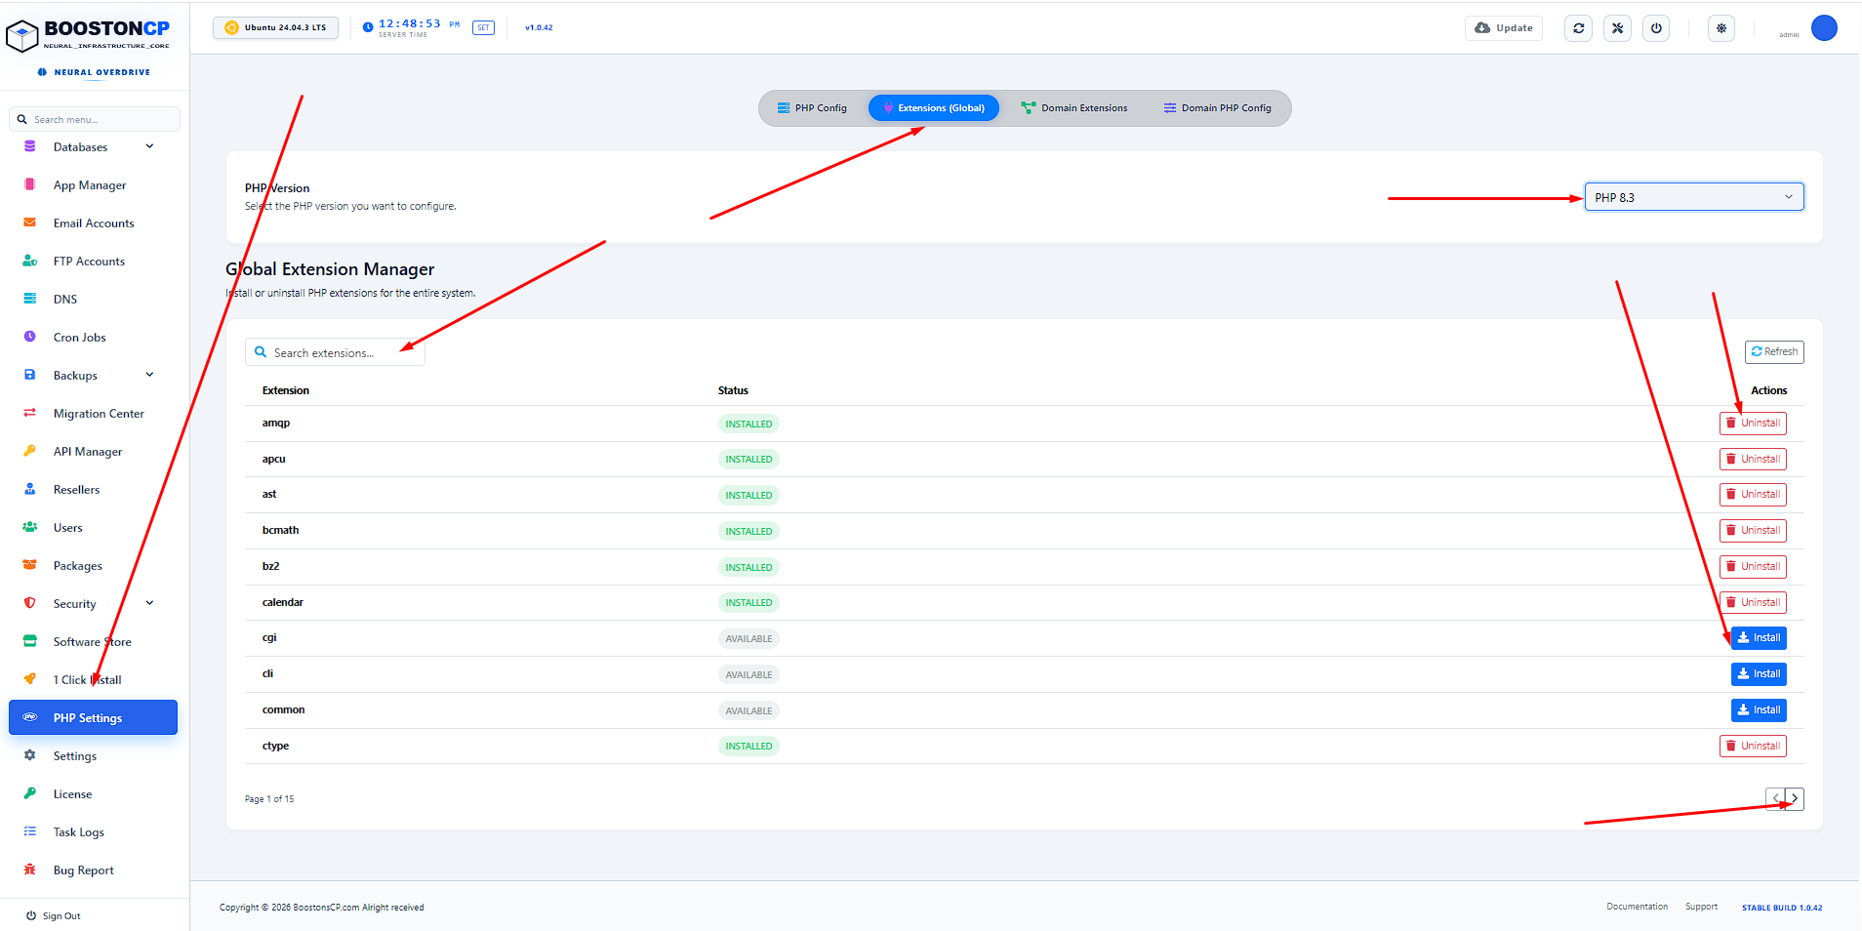Uninstall the ast extension
Screen dimensions: 1862x931
point(1753,495)
